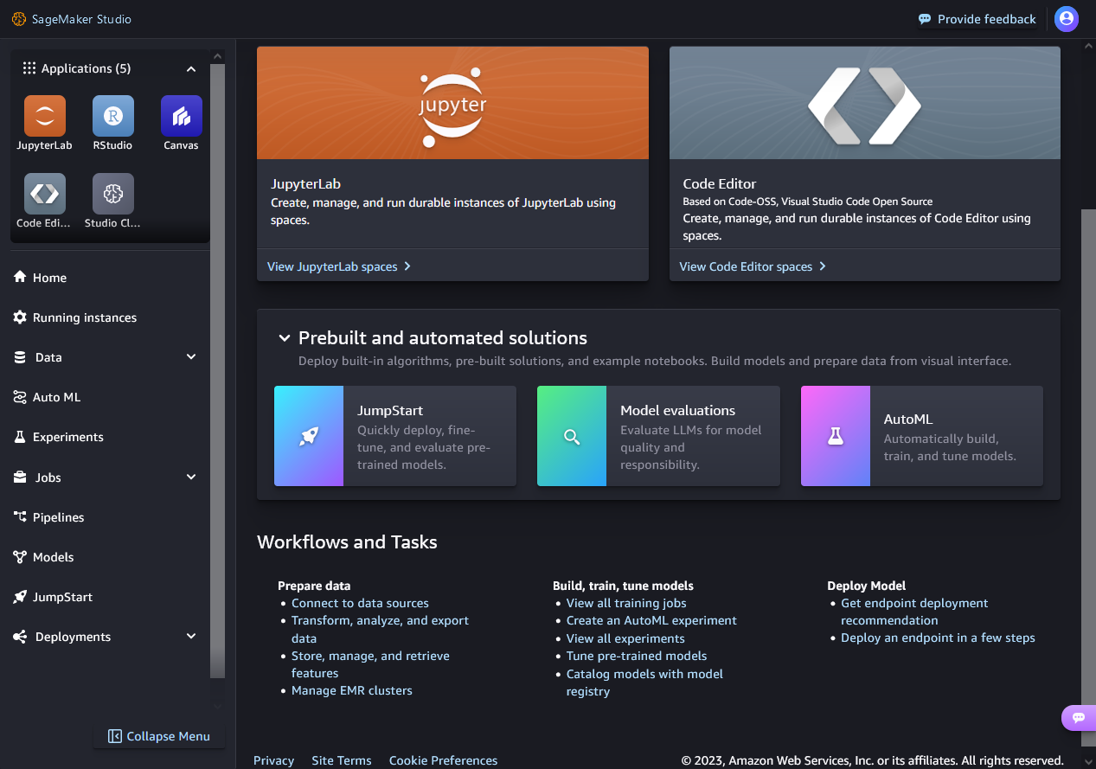Screen dimensions: 1096x769
Task: Expand the Data menu in sidebar
Action: point(191,357)
